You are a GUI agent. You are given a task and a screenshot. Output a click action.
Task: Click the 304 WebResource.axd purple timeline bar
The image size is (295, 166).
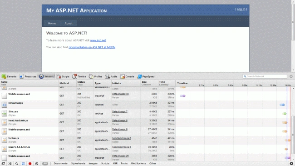183,96
